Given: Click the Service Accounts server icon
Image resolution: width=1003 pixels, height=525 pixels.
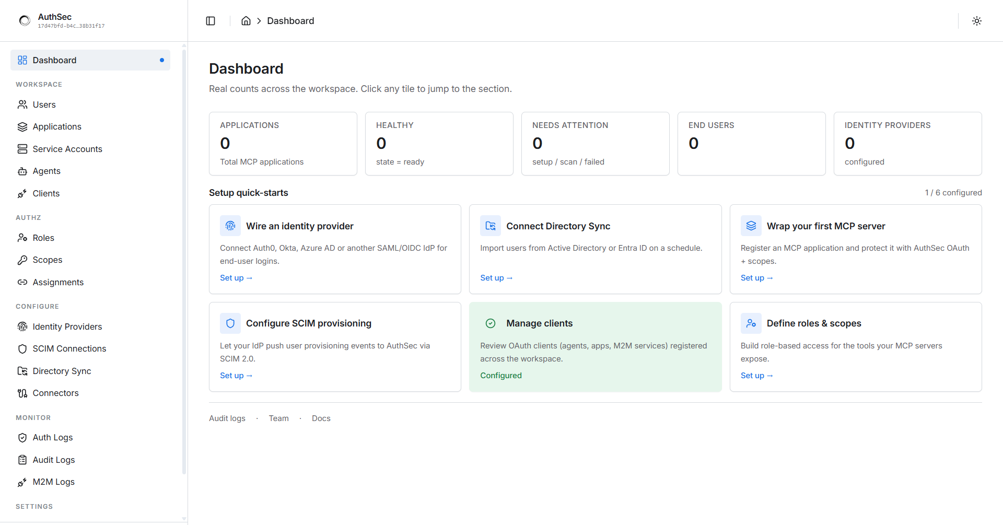Looking at the screenshot, I should point(22,149).
